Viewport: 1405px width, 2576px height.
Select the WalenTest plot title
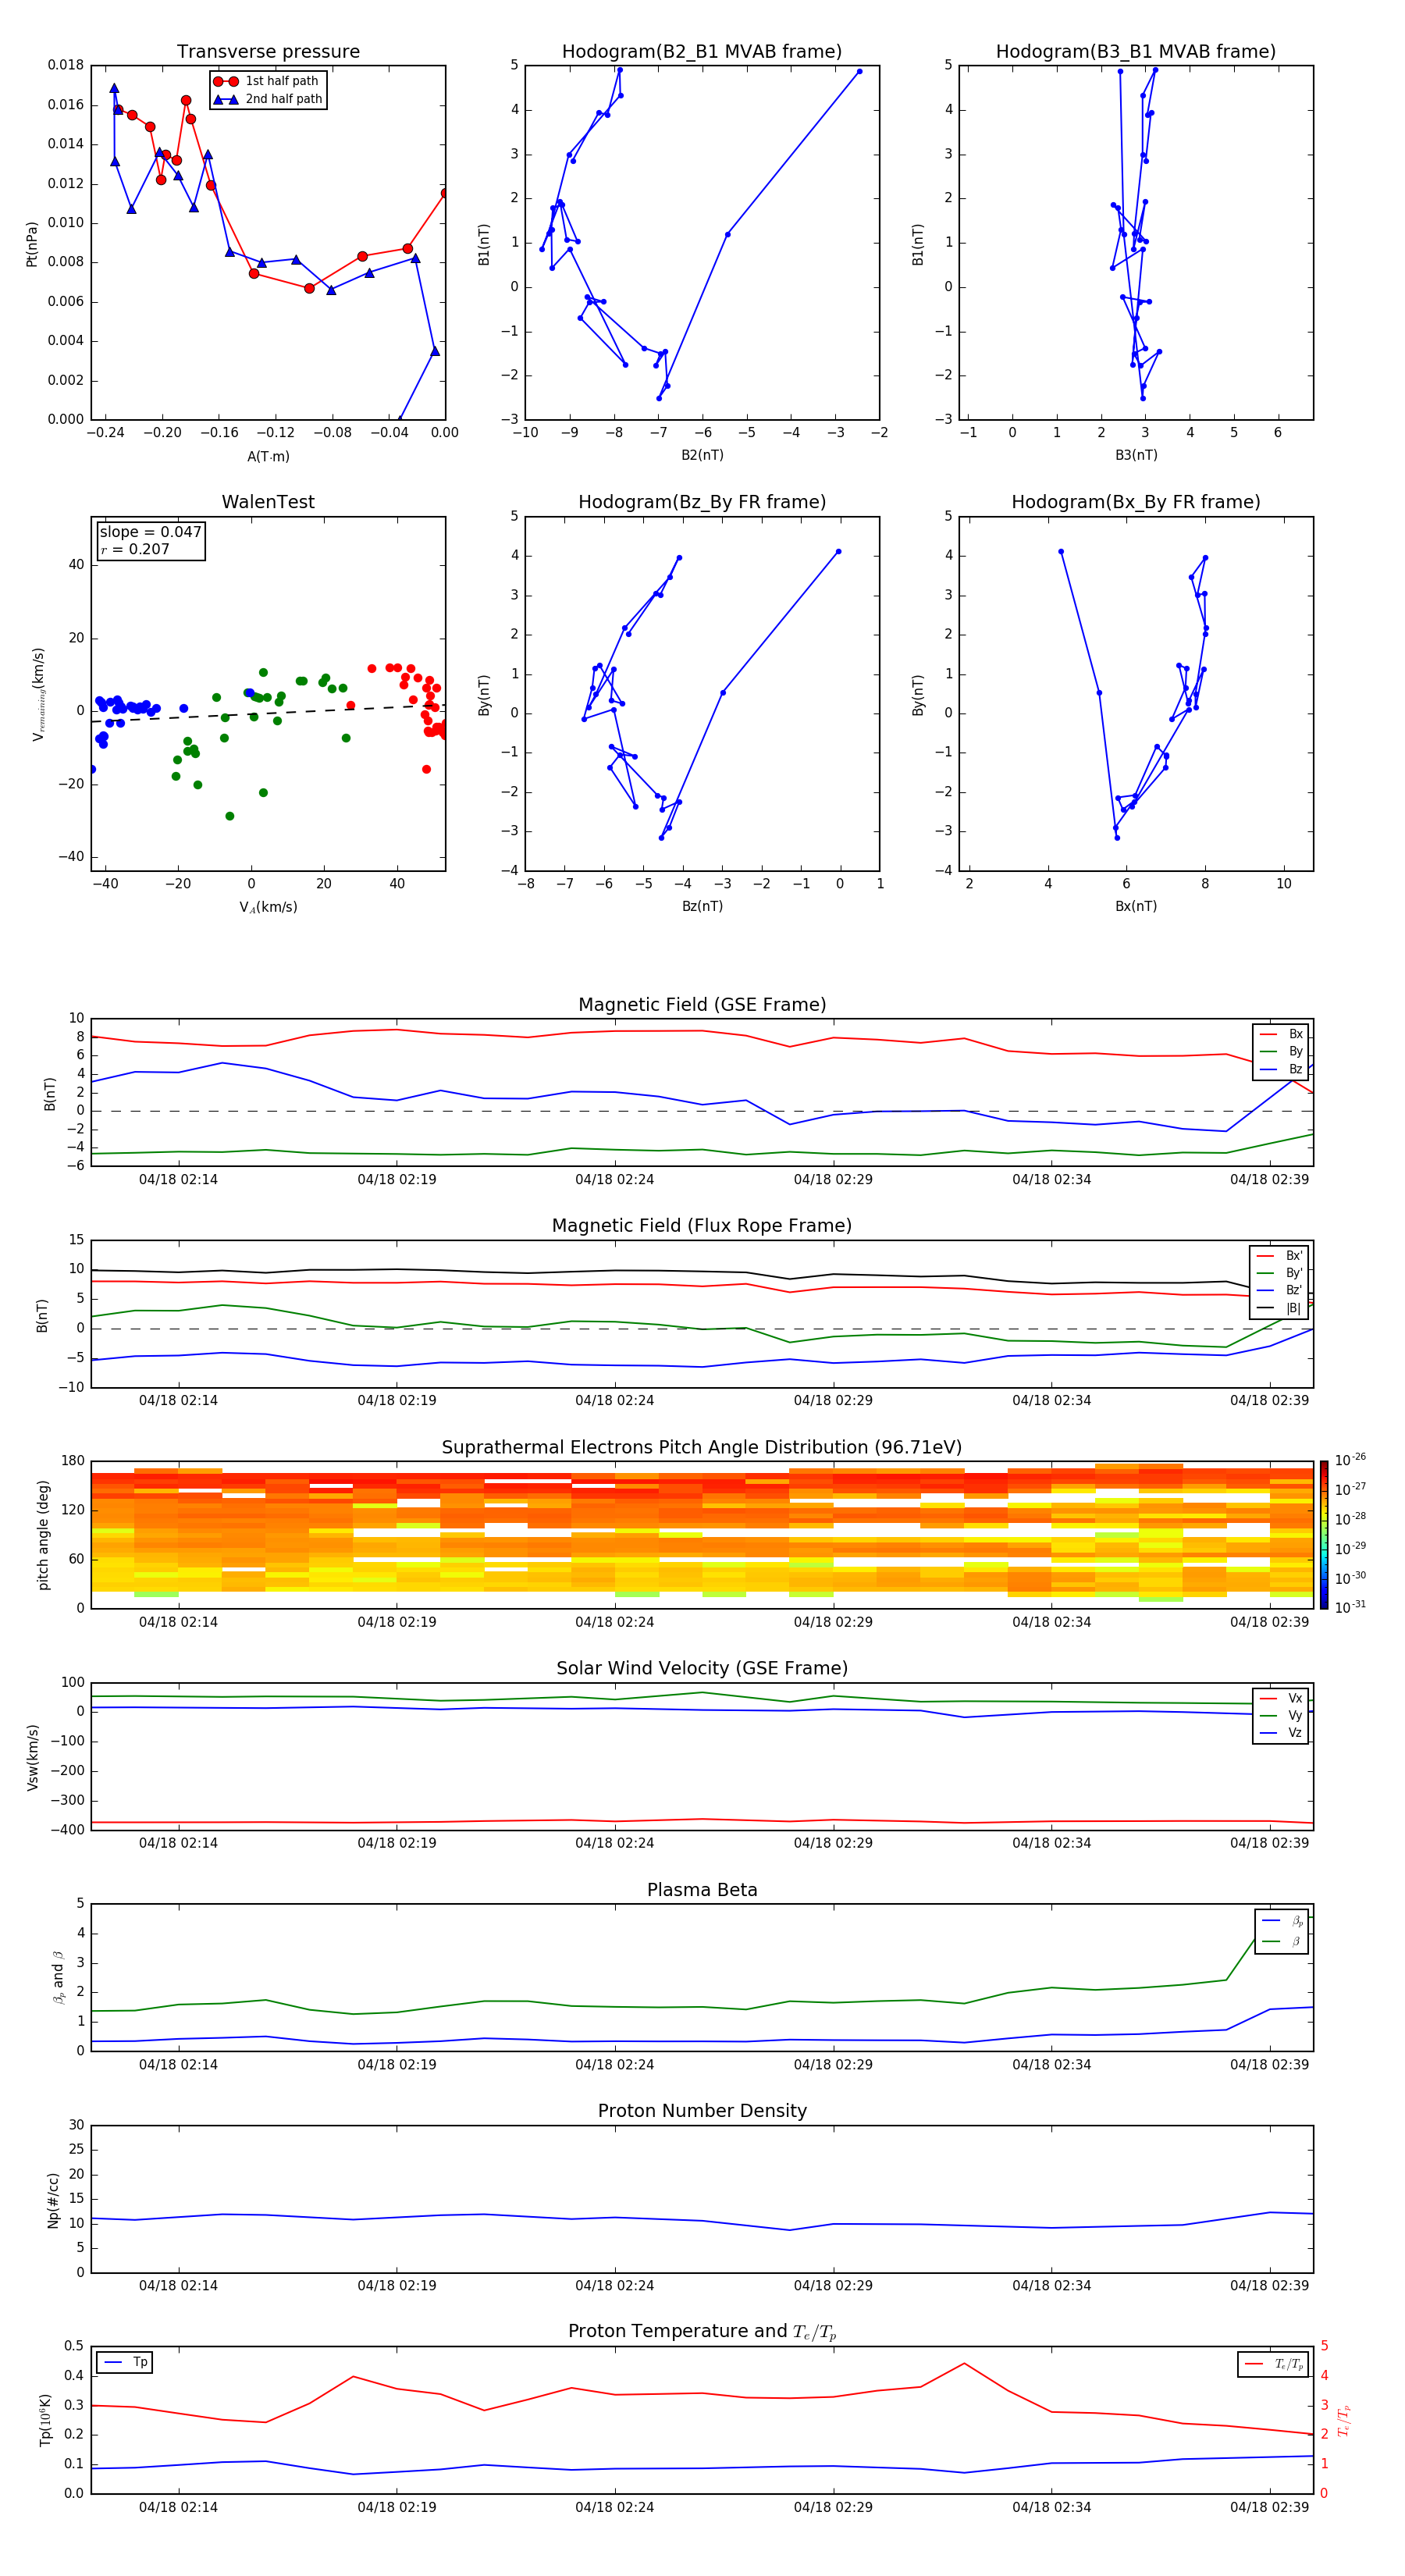click(x=268, y=502)
